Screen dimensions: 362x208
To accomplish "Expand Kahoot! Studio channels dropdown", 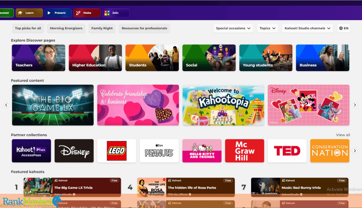I will [307, 28].
